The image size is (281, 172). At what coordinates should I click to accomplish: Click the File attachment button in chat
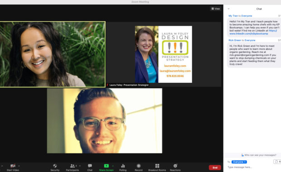point(277,162)
